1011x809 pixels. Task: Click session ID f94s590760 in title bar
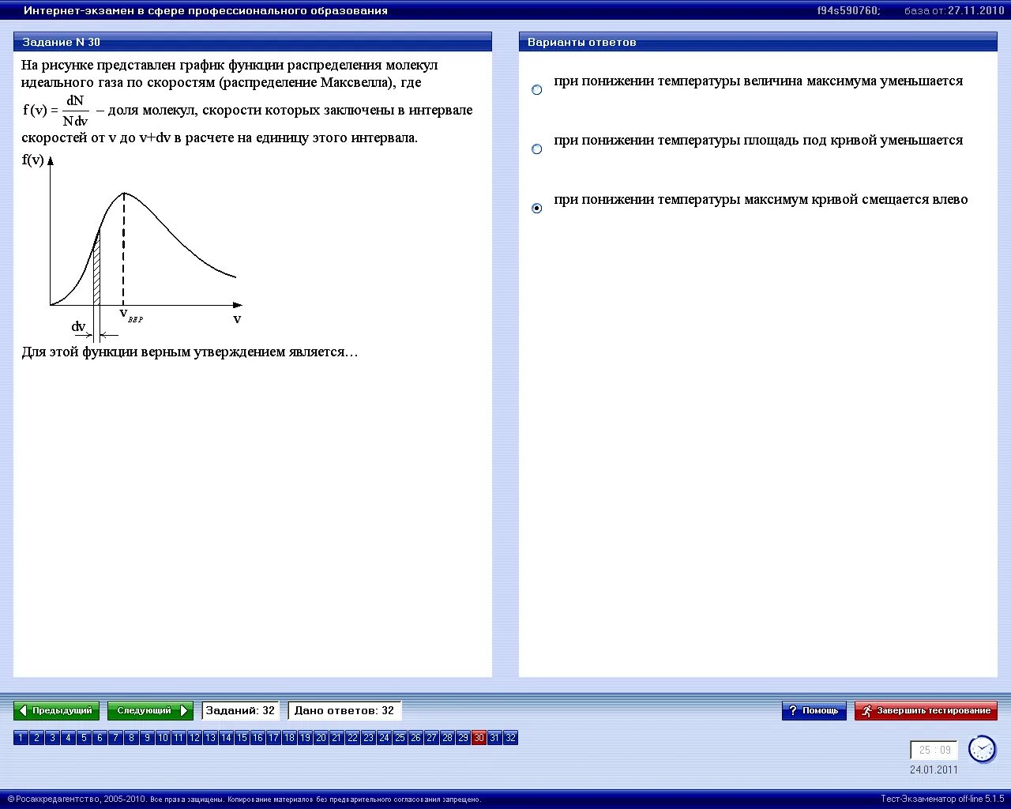(848, 10)
